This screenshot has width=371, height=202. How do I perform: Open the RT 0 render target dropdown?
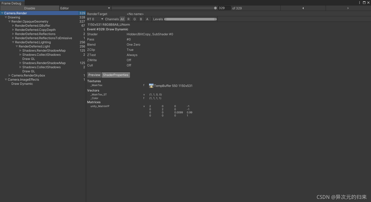[95, 19]
